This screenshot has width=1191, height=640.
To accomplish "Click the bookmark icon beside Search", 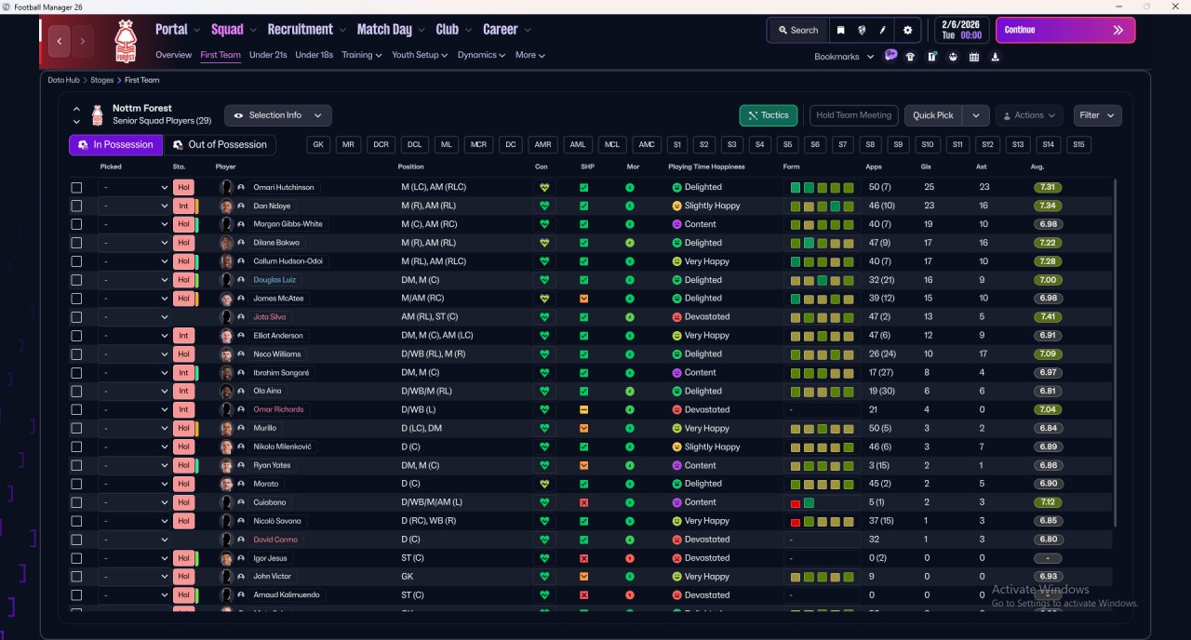I will click(x=841, y=31).
